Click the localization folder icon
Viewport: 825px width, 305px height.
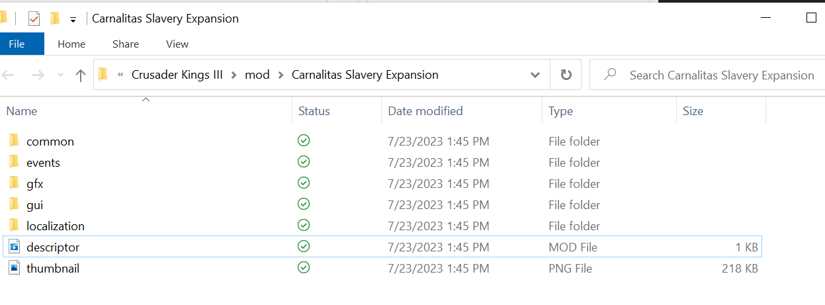(x=14, y=226)
